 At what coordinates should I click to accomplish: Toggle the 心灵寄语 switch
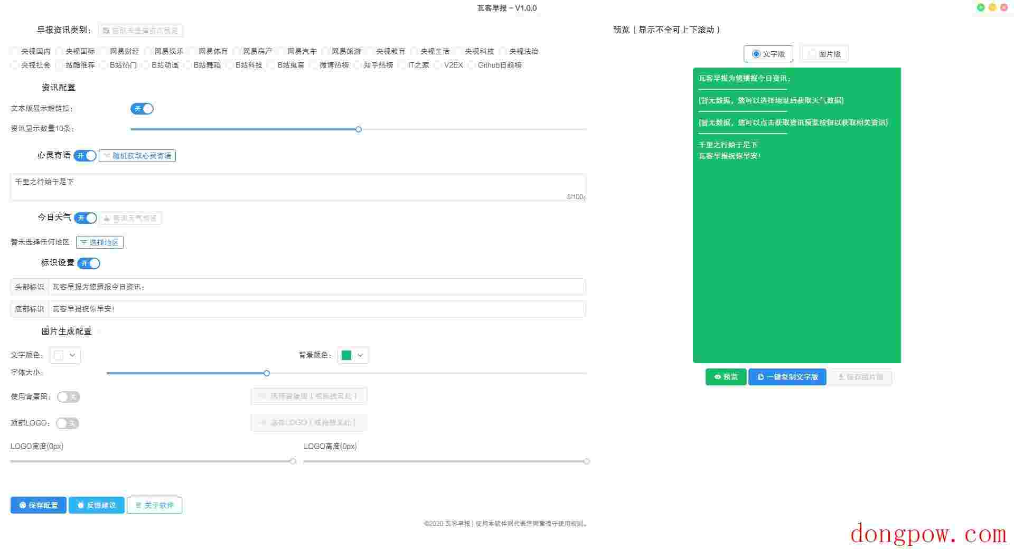click(x=85, y=156)
